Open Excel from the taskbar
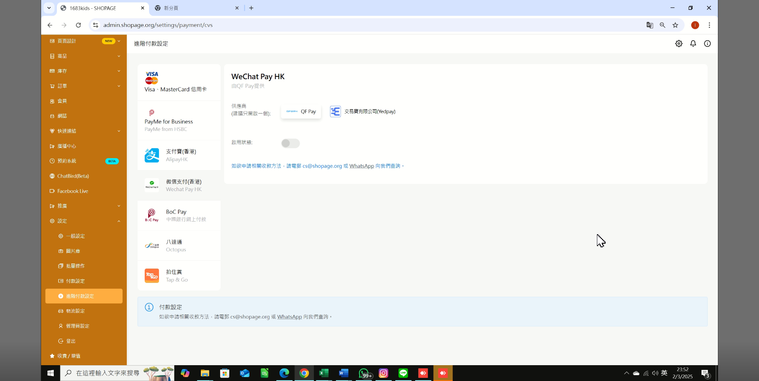 click(324, 373)
